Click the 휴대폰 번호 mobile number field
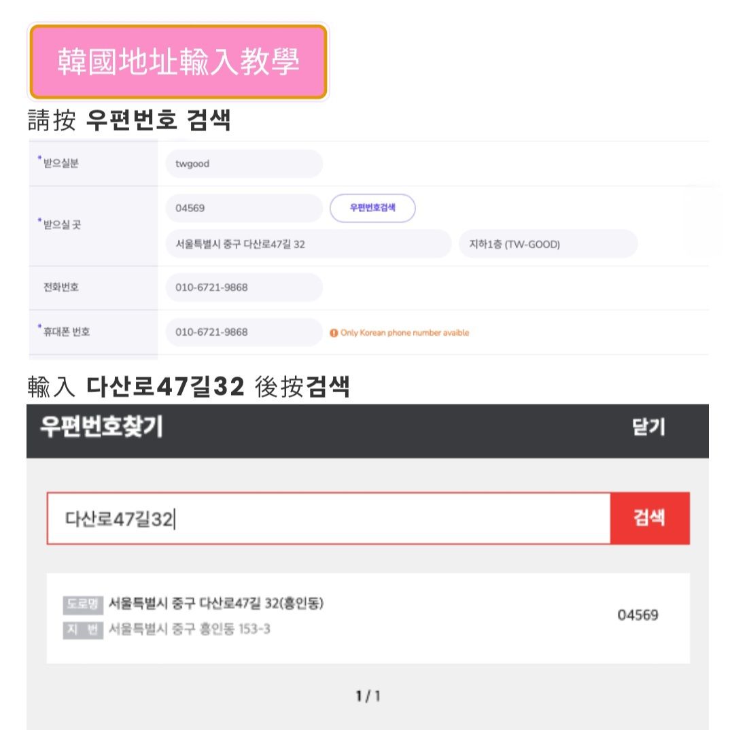 point(243,332)
